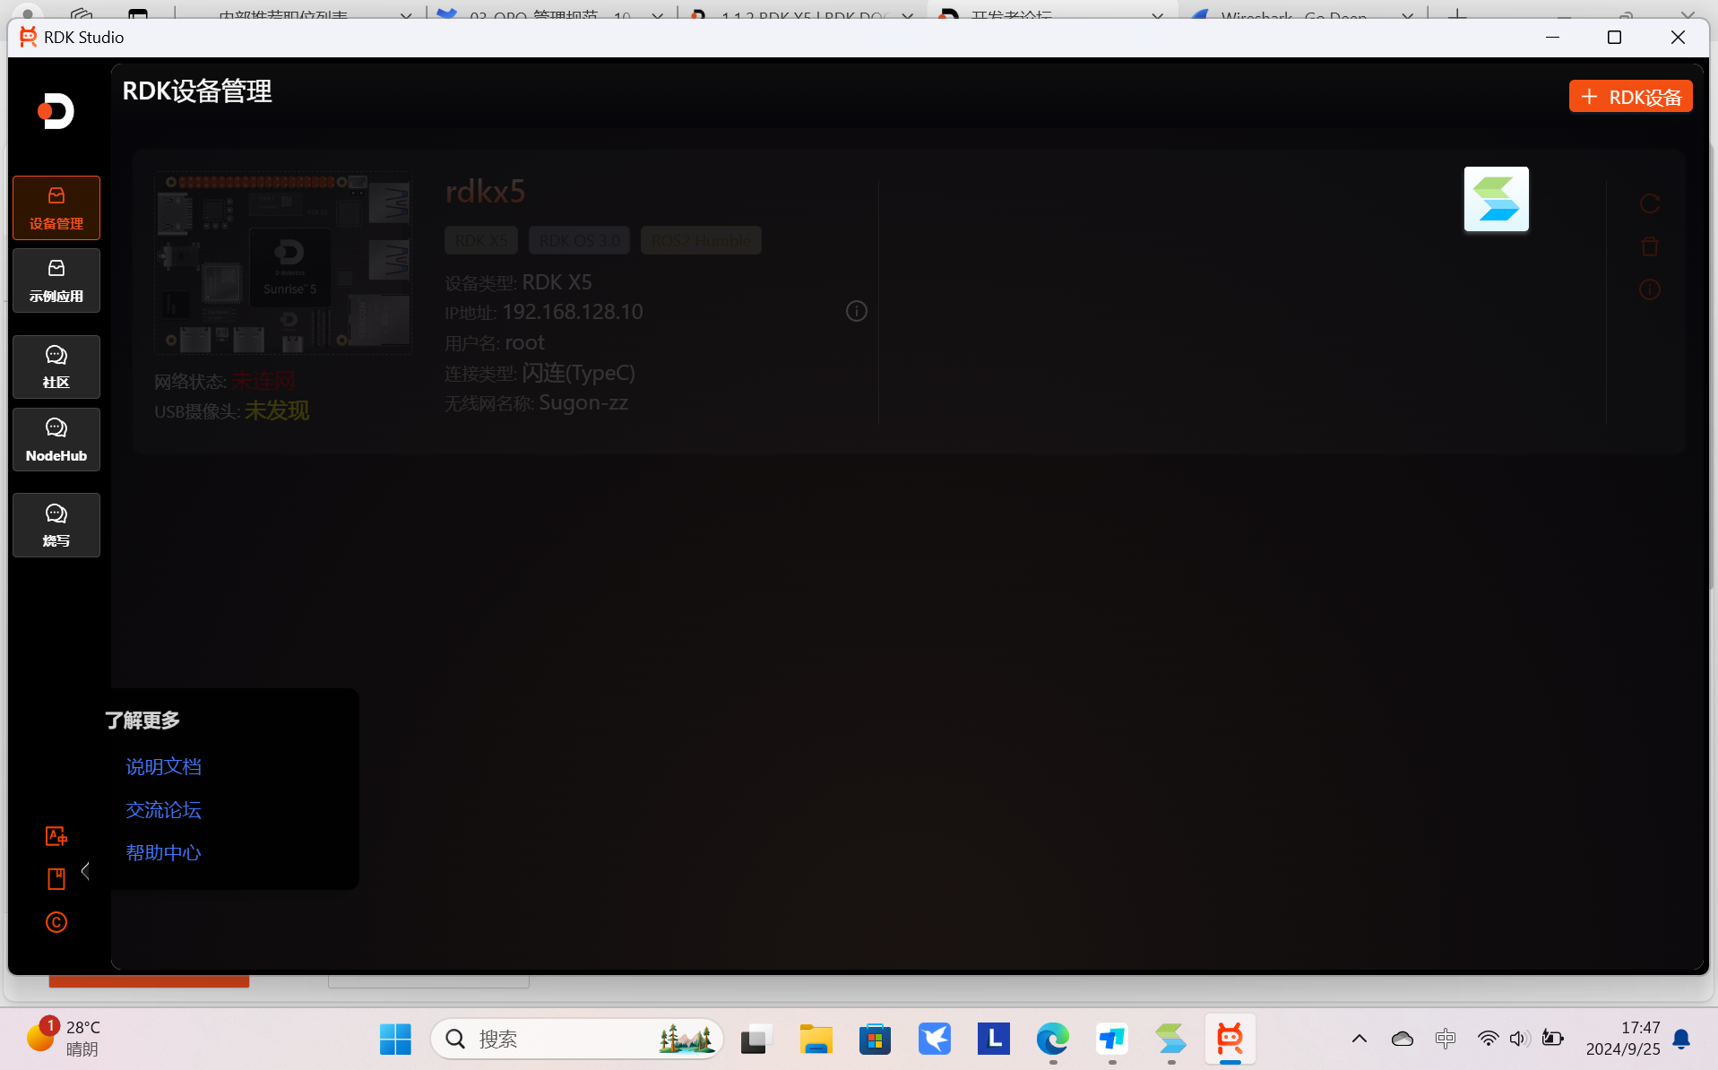The height and width of the screenshot is (1070, 1718).
Task: Open the 说明文档 link
Action: click(x=163, y=766)
